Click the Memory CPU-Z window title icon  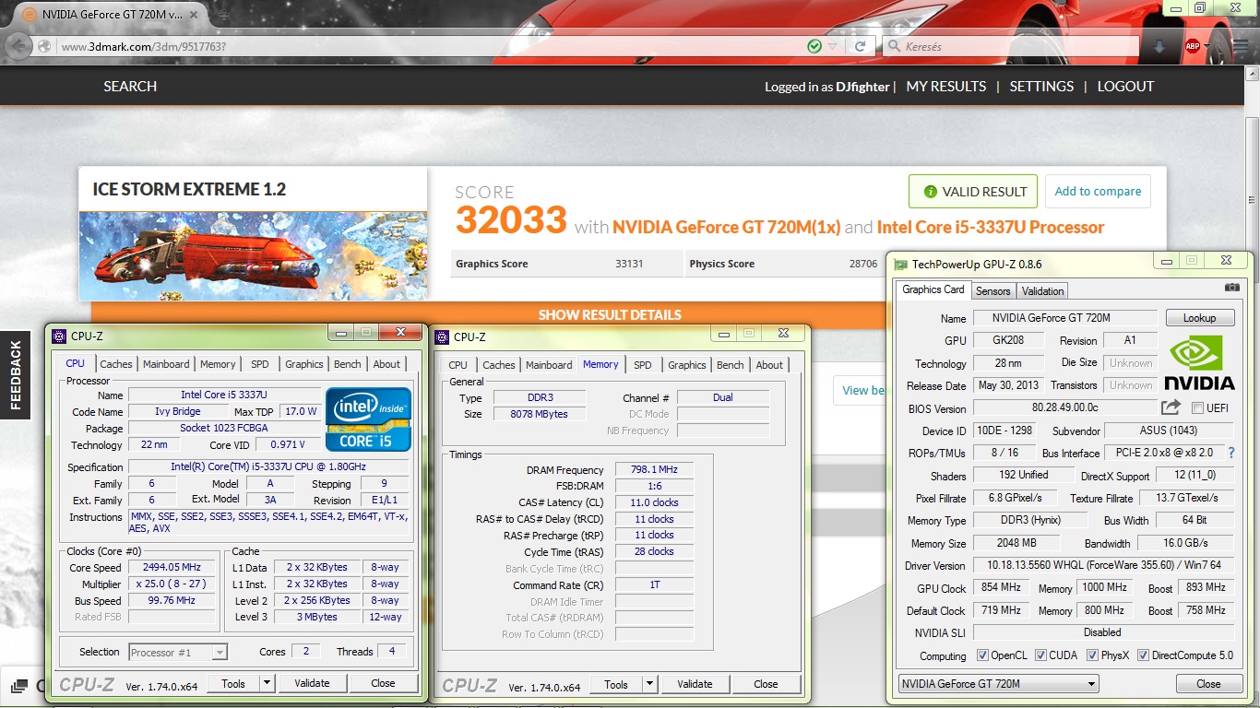[442, 336]
